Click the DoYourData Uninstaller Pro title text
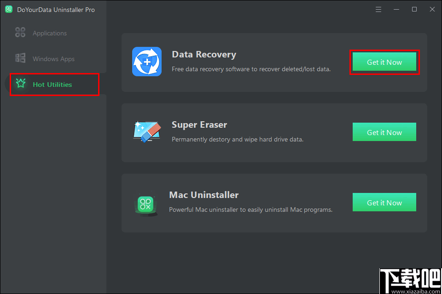 55,9
